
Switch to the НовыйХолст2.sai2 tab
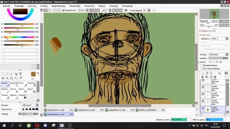coord(89,110)
